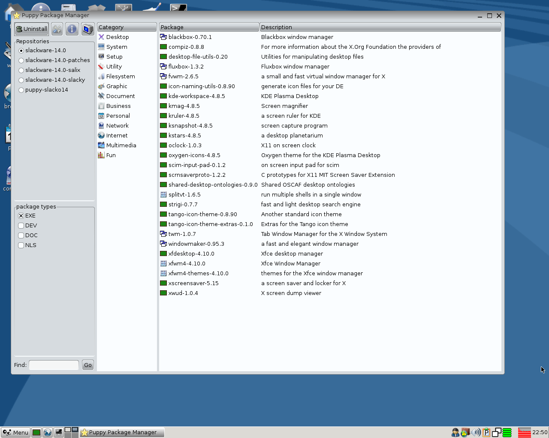Click the Uninstall button

31,29
